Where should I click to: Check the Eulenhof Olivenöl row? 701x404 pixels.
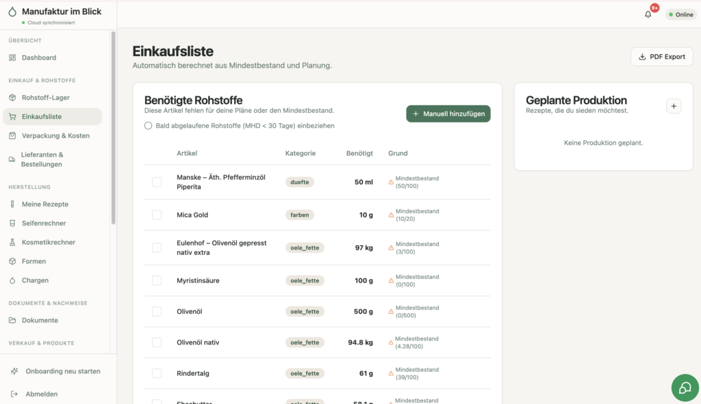(157, 247)
